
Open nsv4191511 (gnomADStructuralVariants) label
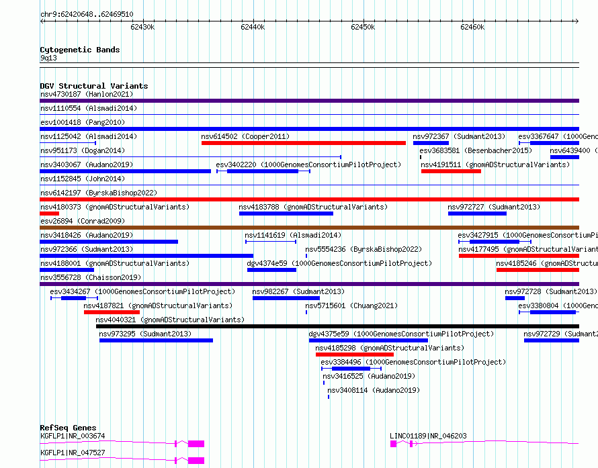(x=495, y=165)
